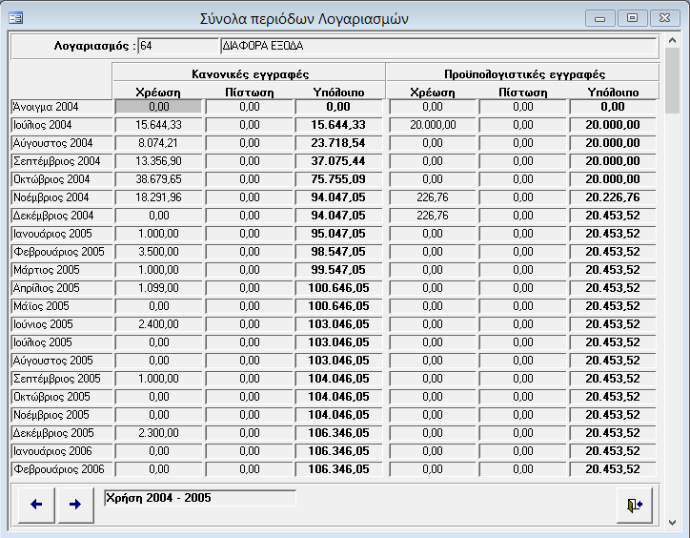The image size is (690, 538).
Task: Click the exit door icon button
Action: pyautogui.click(x=635, y=506)
